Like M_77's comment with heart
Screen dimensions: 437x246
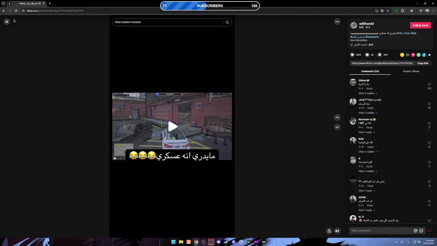[x=429, y=221]
